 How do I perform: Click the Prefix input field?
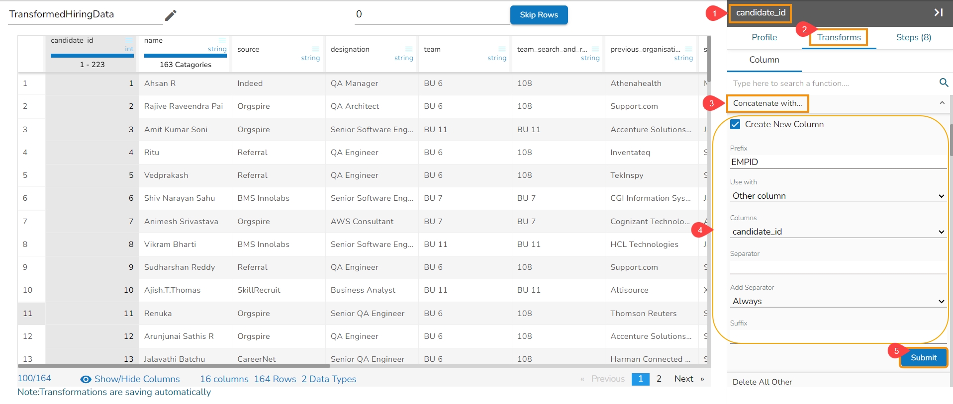838,162
